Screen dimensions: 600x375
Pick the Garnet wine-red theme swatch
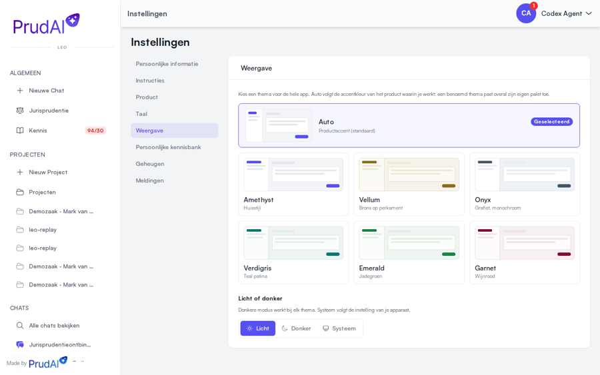point(525,242)
